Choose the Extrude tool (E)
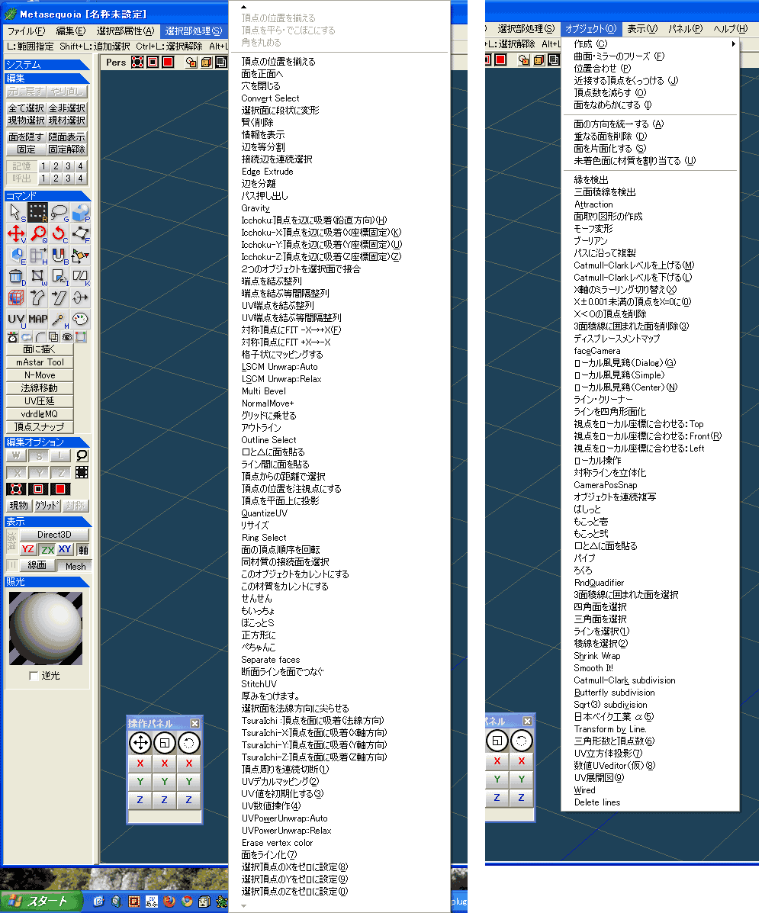 point(16,256)
